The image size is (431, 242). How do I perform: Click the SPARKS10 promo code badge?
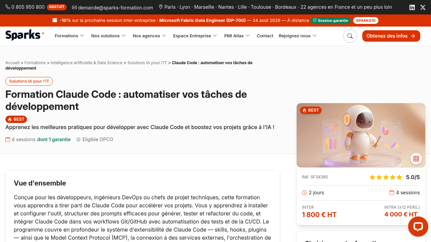(x=366, y=21)
